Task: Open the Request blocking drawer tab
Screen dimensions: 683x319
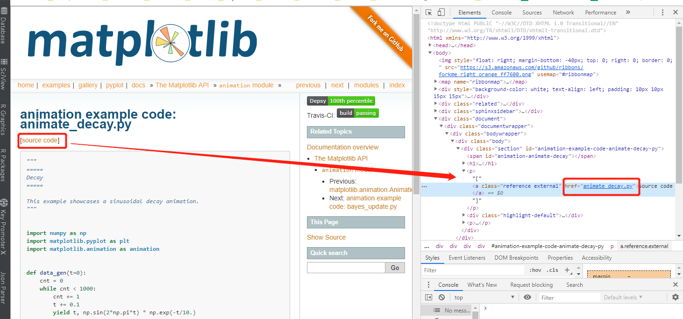Action: click(531, 284)
